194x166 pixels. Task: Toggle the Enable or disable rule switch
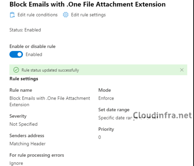click(x=16, y=54)
